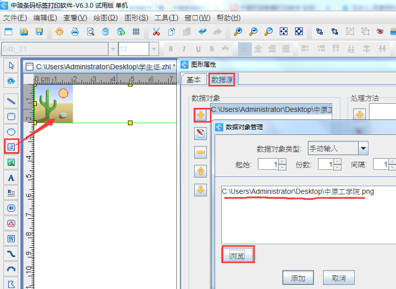Move data object down with arrow
Viewport: 396px width, 289px height.
pyautogui.click(x=201, y=190)
